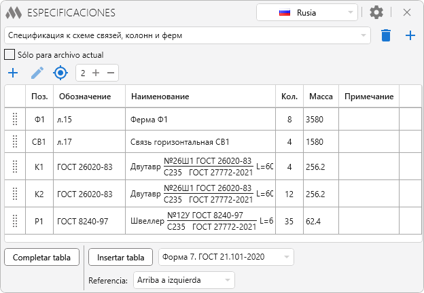424x293 pixels.
Task: Decrease the number stepper with minus
Action: (110, 73)
